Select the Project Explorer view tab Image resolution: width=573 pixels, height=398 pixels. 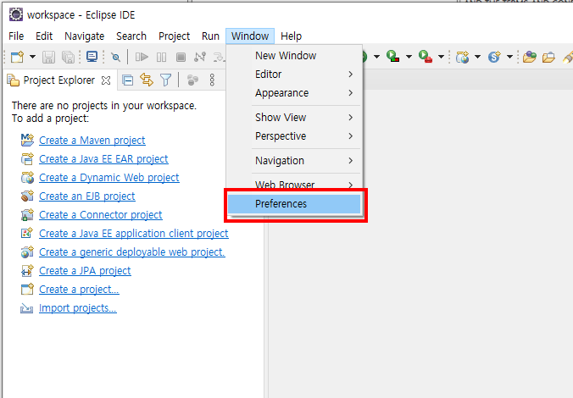coord(58,80)
